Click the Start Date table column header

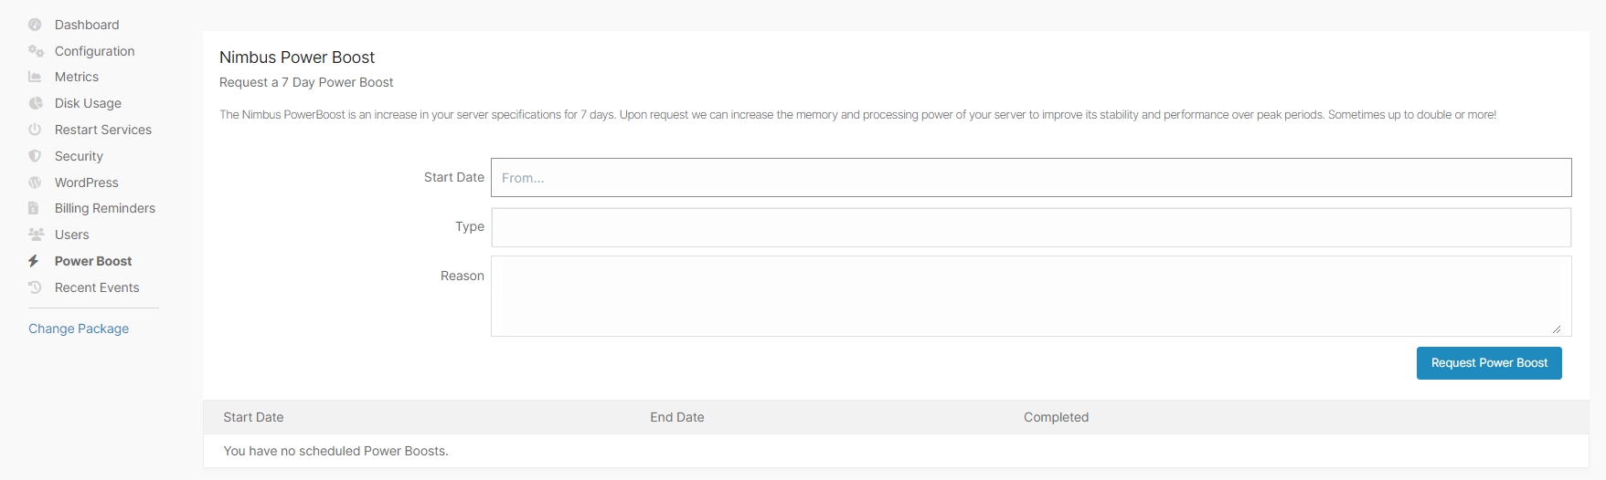253,417
